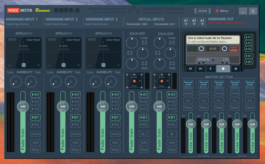Click Voicemeeter AUX virtual input label
Image resolution: width=265 pixels, height=164 pixels.
(x=164, y=24)
